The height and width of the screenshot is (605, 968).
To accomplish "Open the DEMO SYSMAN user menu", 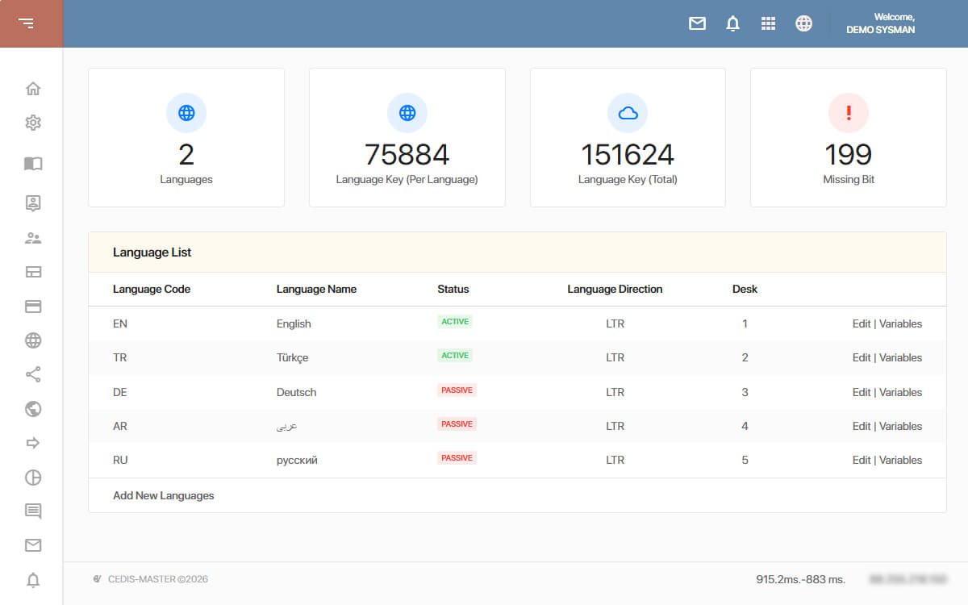I will tap(880, 23).
